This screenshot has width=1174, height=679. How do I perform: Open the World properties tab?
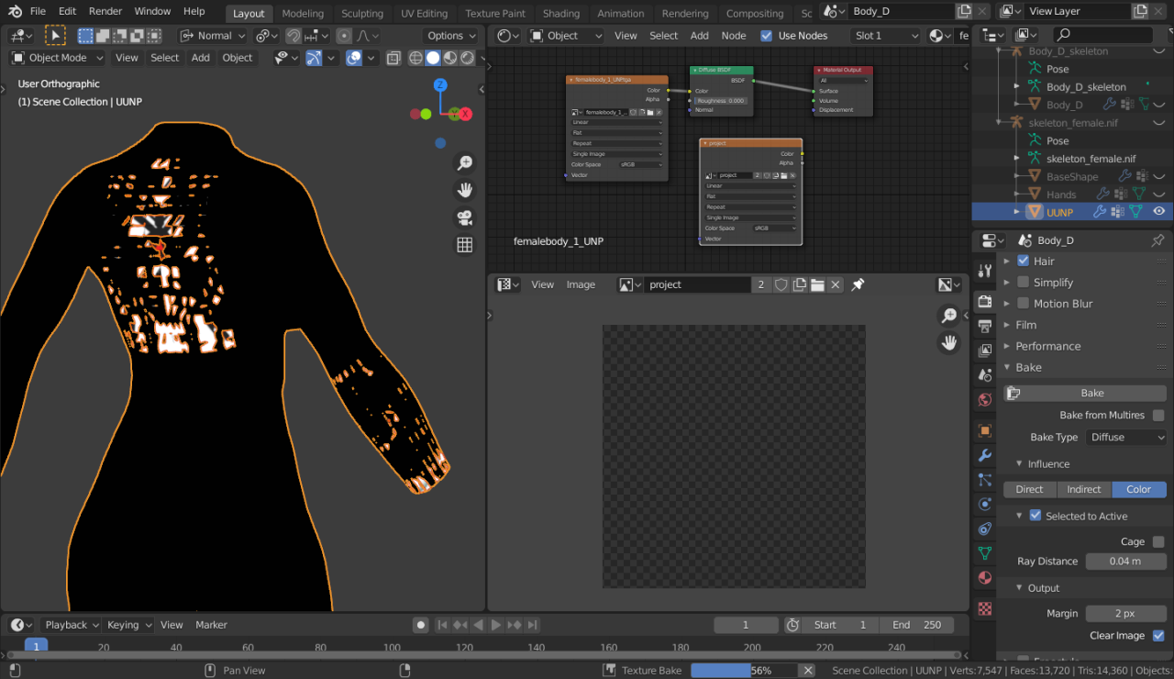(x=985, y=400)
